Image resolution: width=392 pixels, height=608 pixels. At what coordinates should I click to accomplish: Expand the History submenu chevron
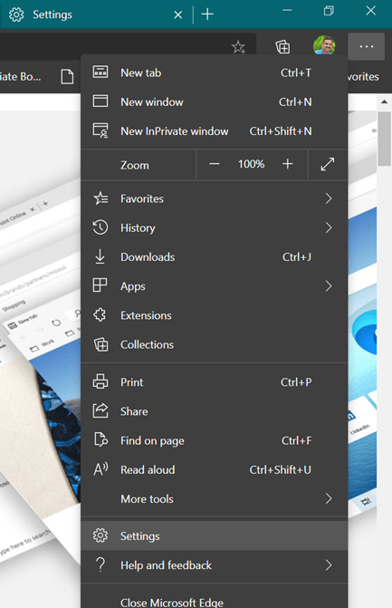[x=329, y=227]
